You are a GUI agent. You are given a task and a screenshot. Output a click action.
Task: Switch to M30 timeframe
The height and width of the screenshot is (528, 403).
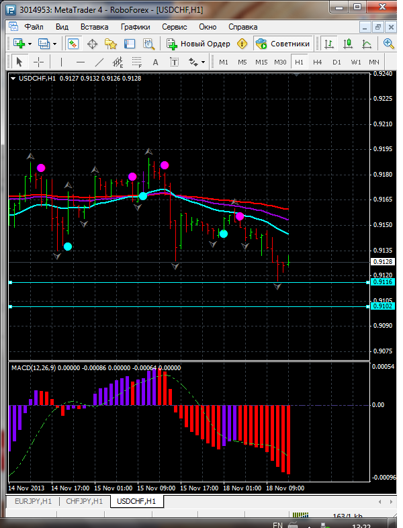coord(280,62)
